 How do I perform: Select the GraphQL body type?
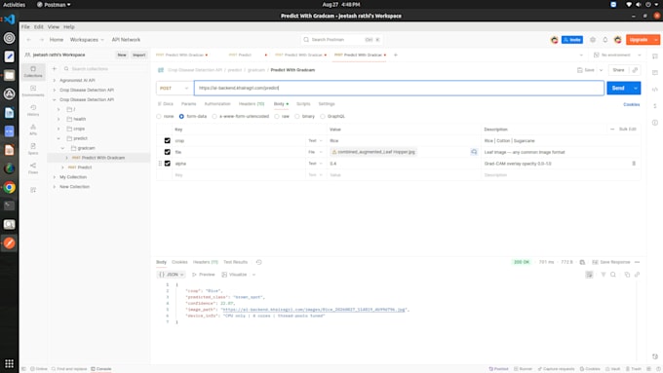tap(323, 116)
